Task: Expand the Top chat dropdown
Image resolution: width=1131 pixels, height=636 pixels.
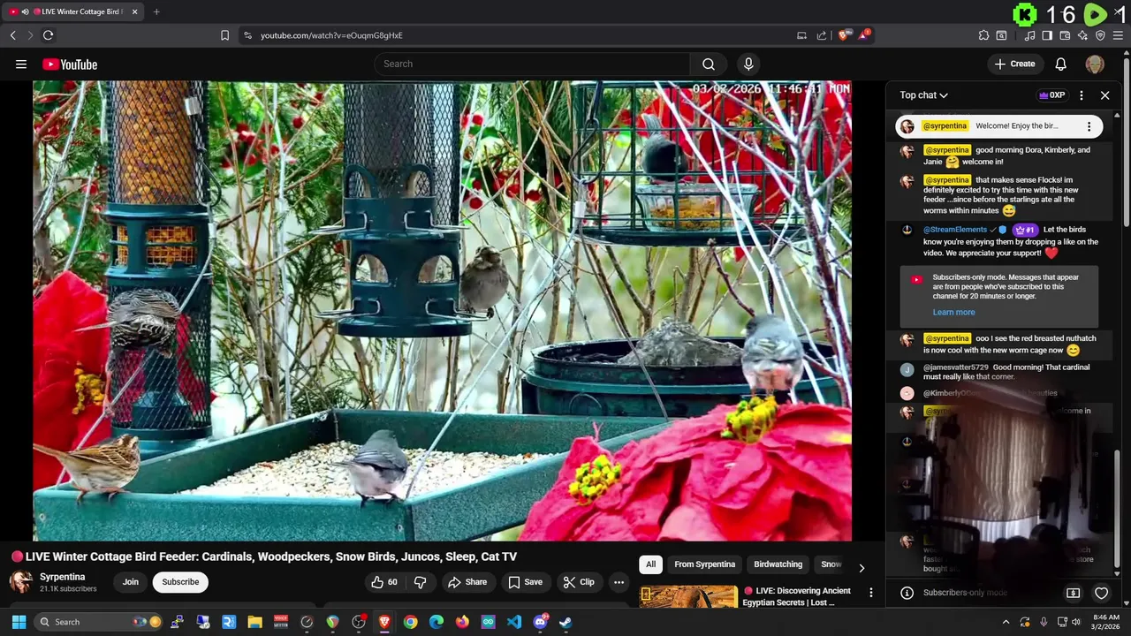Action: click(x=924, y=95)
